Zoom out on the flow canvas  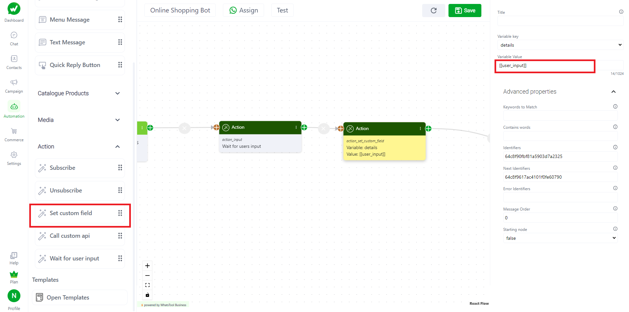147,276
